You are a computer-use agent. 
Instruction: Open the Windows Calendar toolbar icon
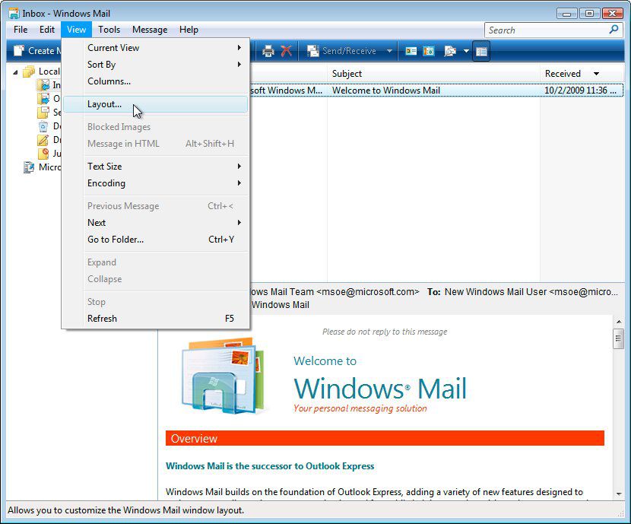coord(429,51)
